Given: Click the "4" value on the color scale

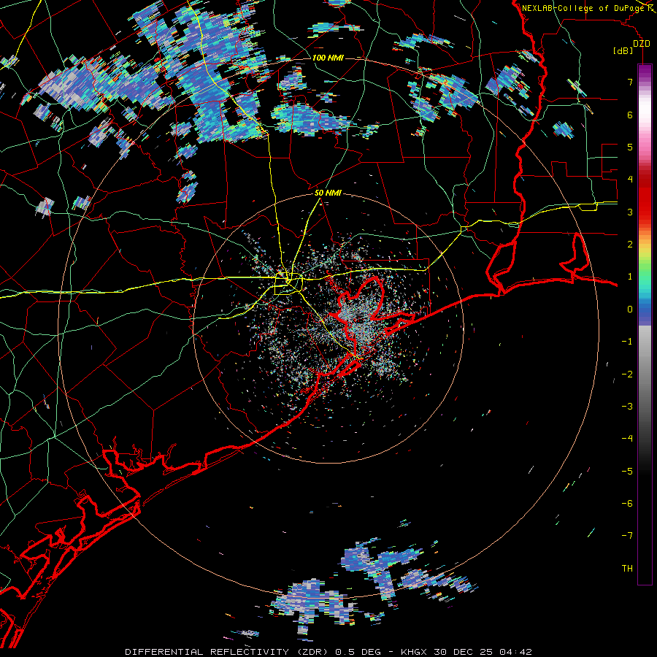Looking at the screenshot, I should coord(629,180).
